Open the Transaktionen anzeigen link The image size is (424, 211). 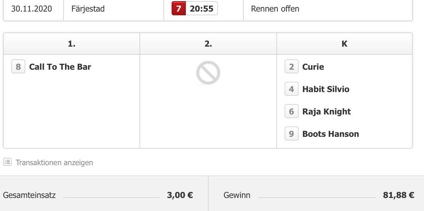(x=54, y=163)
